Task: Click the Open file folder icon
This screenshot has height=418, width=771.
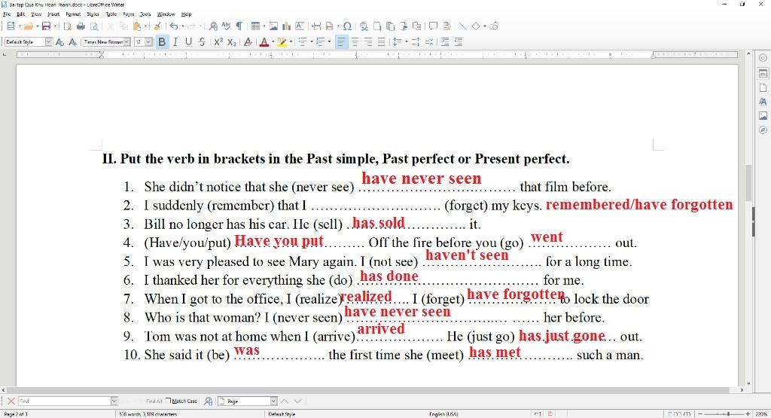Action: click(x=28, y=26)
